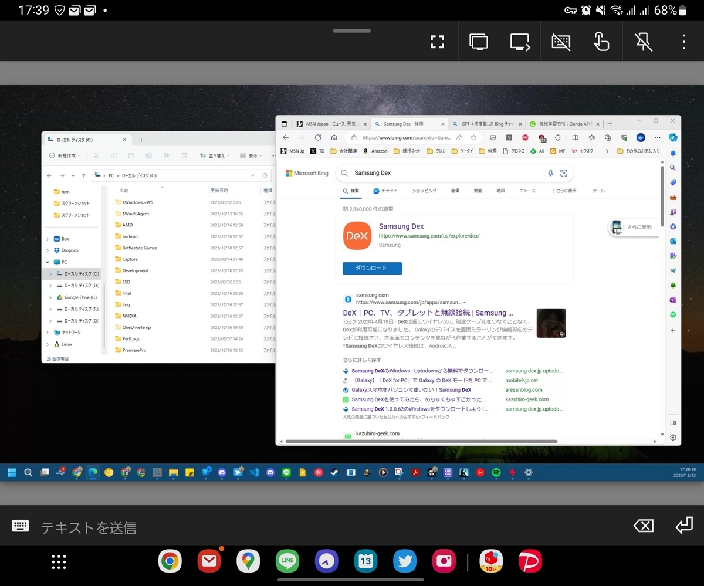704x586 pixels.
Task: Open Edge extensions puzzle icon
Action: pyautogui.click(x=557, y=137)
